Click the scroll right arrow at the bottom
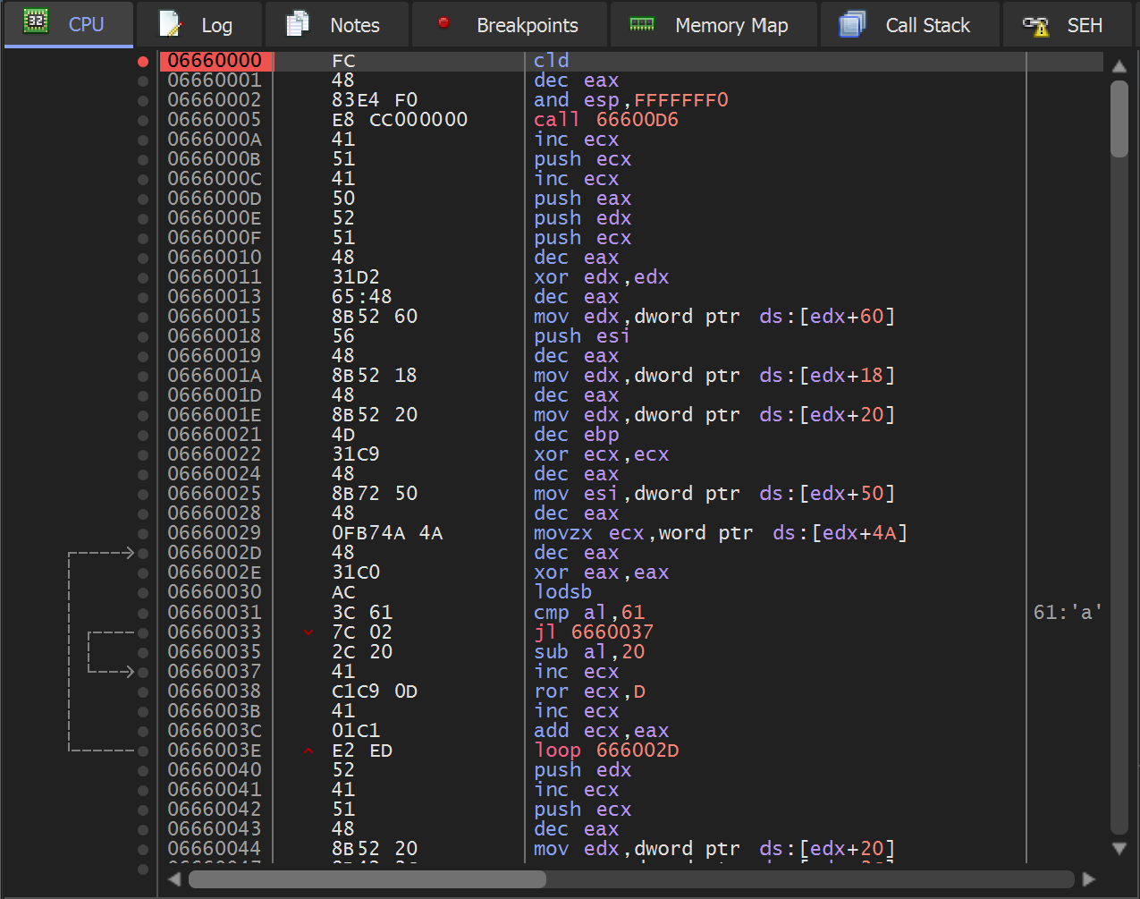Screen dimensions: 1140x899 (x=1088, y=879)
